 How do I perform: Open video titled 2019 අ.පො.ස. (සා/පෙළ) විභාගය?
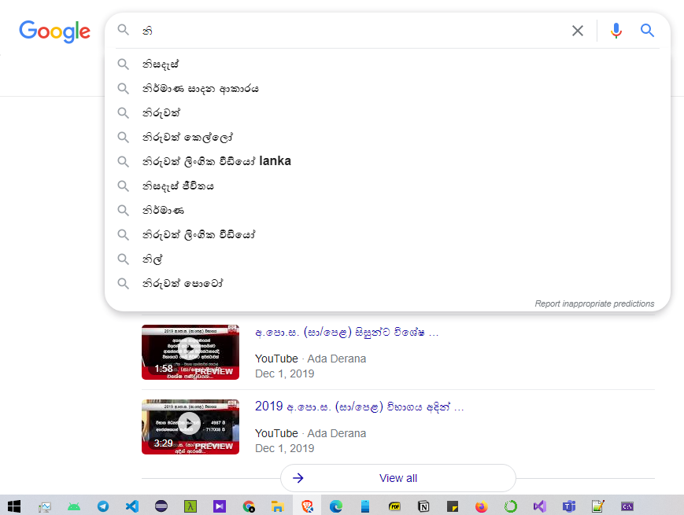click(x=359, y=406)
